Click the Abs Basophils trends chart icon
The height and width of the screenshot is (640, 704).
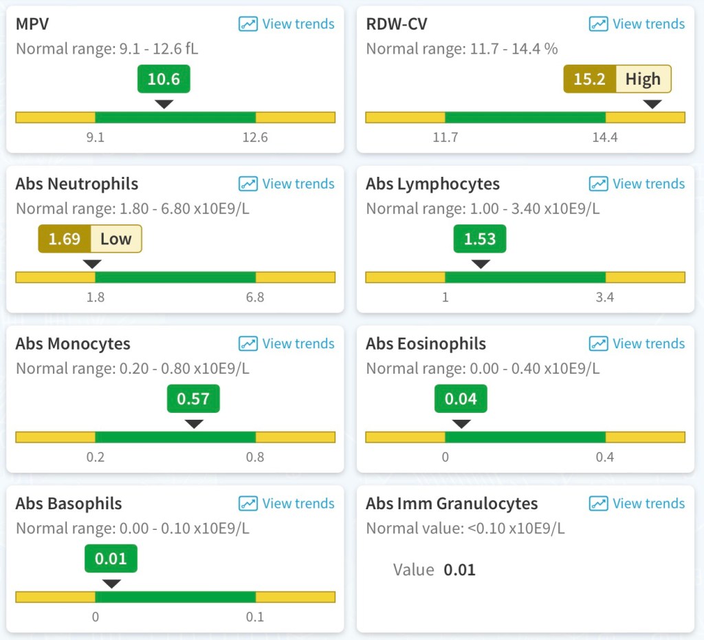coord(248,503)
